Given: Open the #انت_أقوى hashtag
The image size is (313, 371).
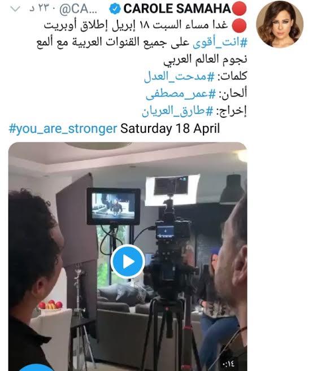Looking at the screenshot, I should click(220, 43).
